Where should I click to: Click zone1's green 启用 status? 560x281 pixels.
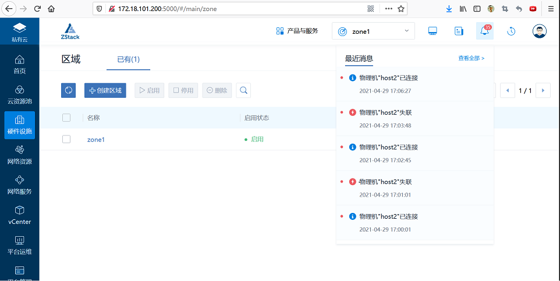254,139
